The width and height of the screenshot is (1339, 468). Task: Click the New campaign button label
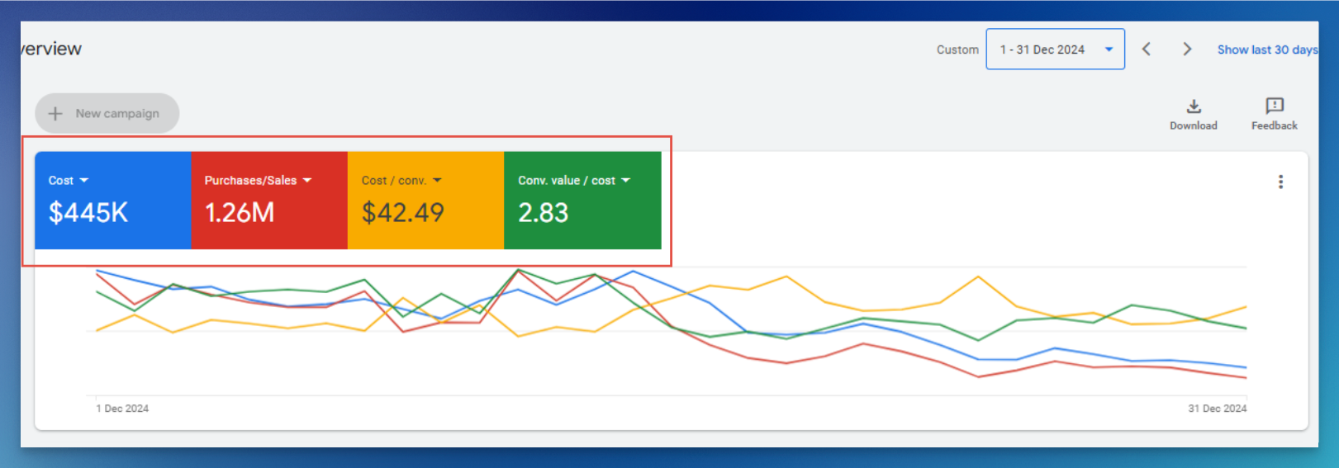[x=117, y=114]
